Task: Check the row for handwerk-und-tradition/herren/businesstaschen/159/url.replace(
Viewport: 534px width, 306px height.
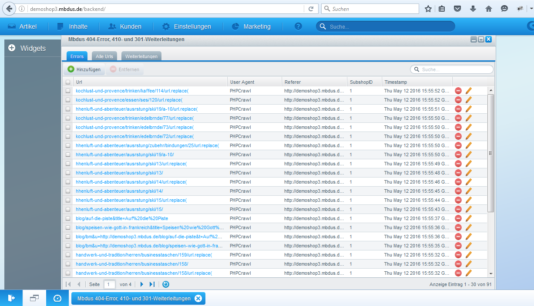Action: (x=68, y=255)
